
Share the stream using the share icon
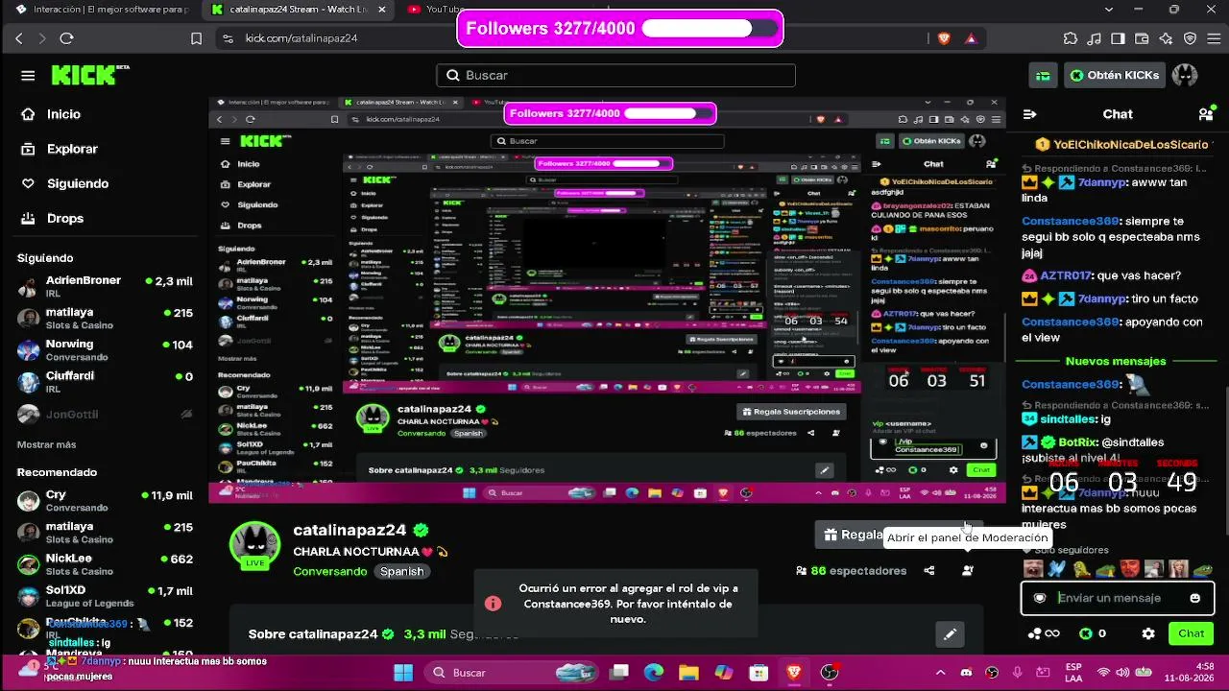928,570
